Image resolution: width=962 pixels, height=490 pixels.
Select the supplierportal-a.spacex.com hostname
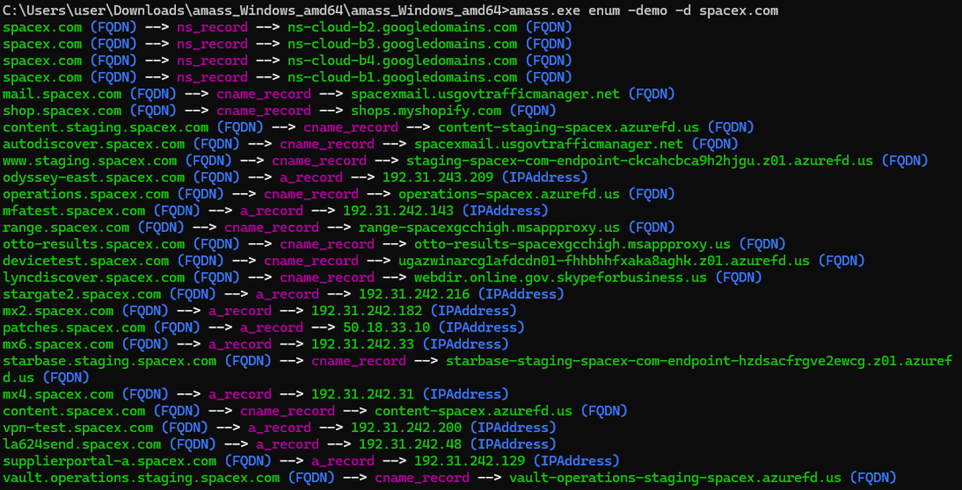(x=109, y=461)
